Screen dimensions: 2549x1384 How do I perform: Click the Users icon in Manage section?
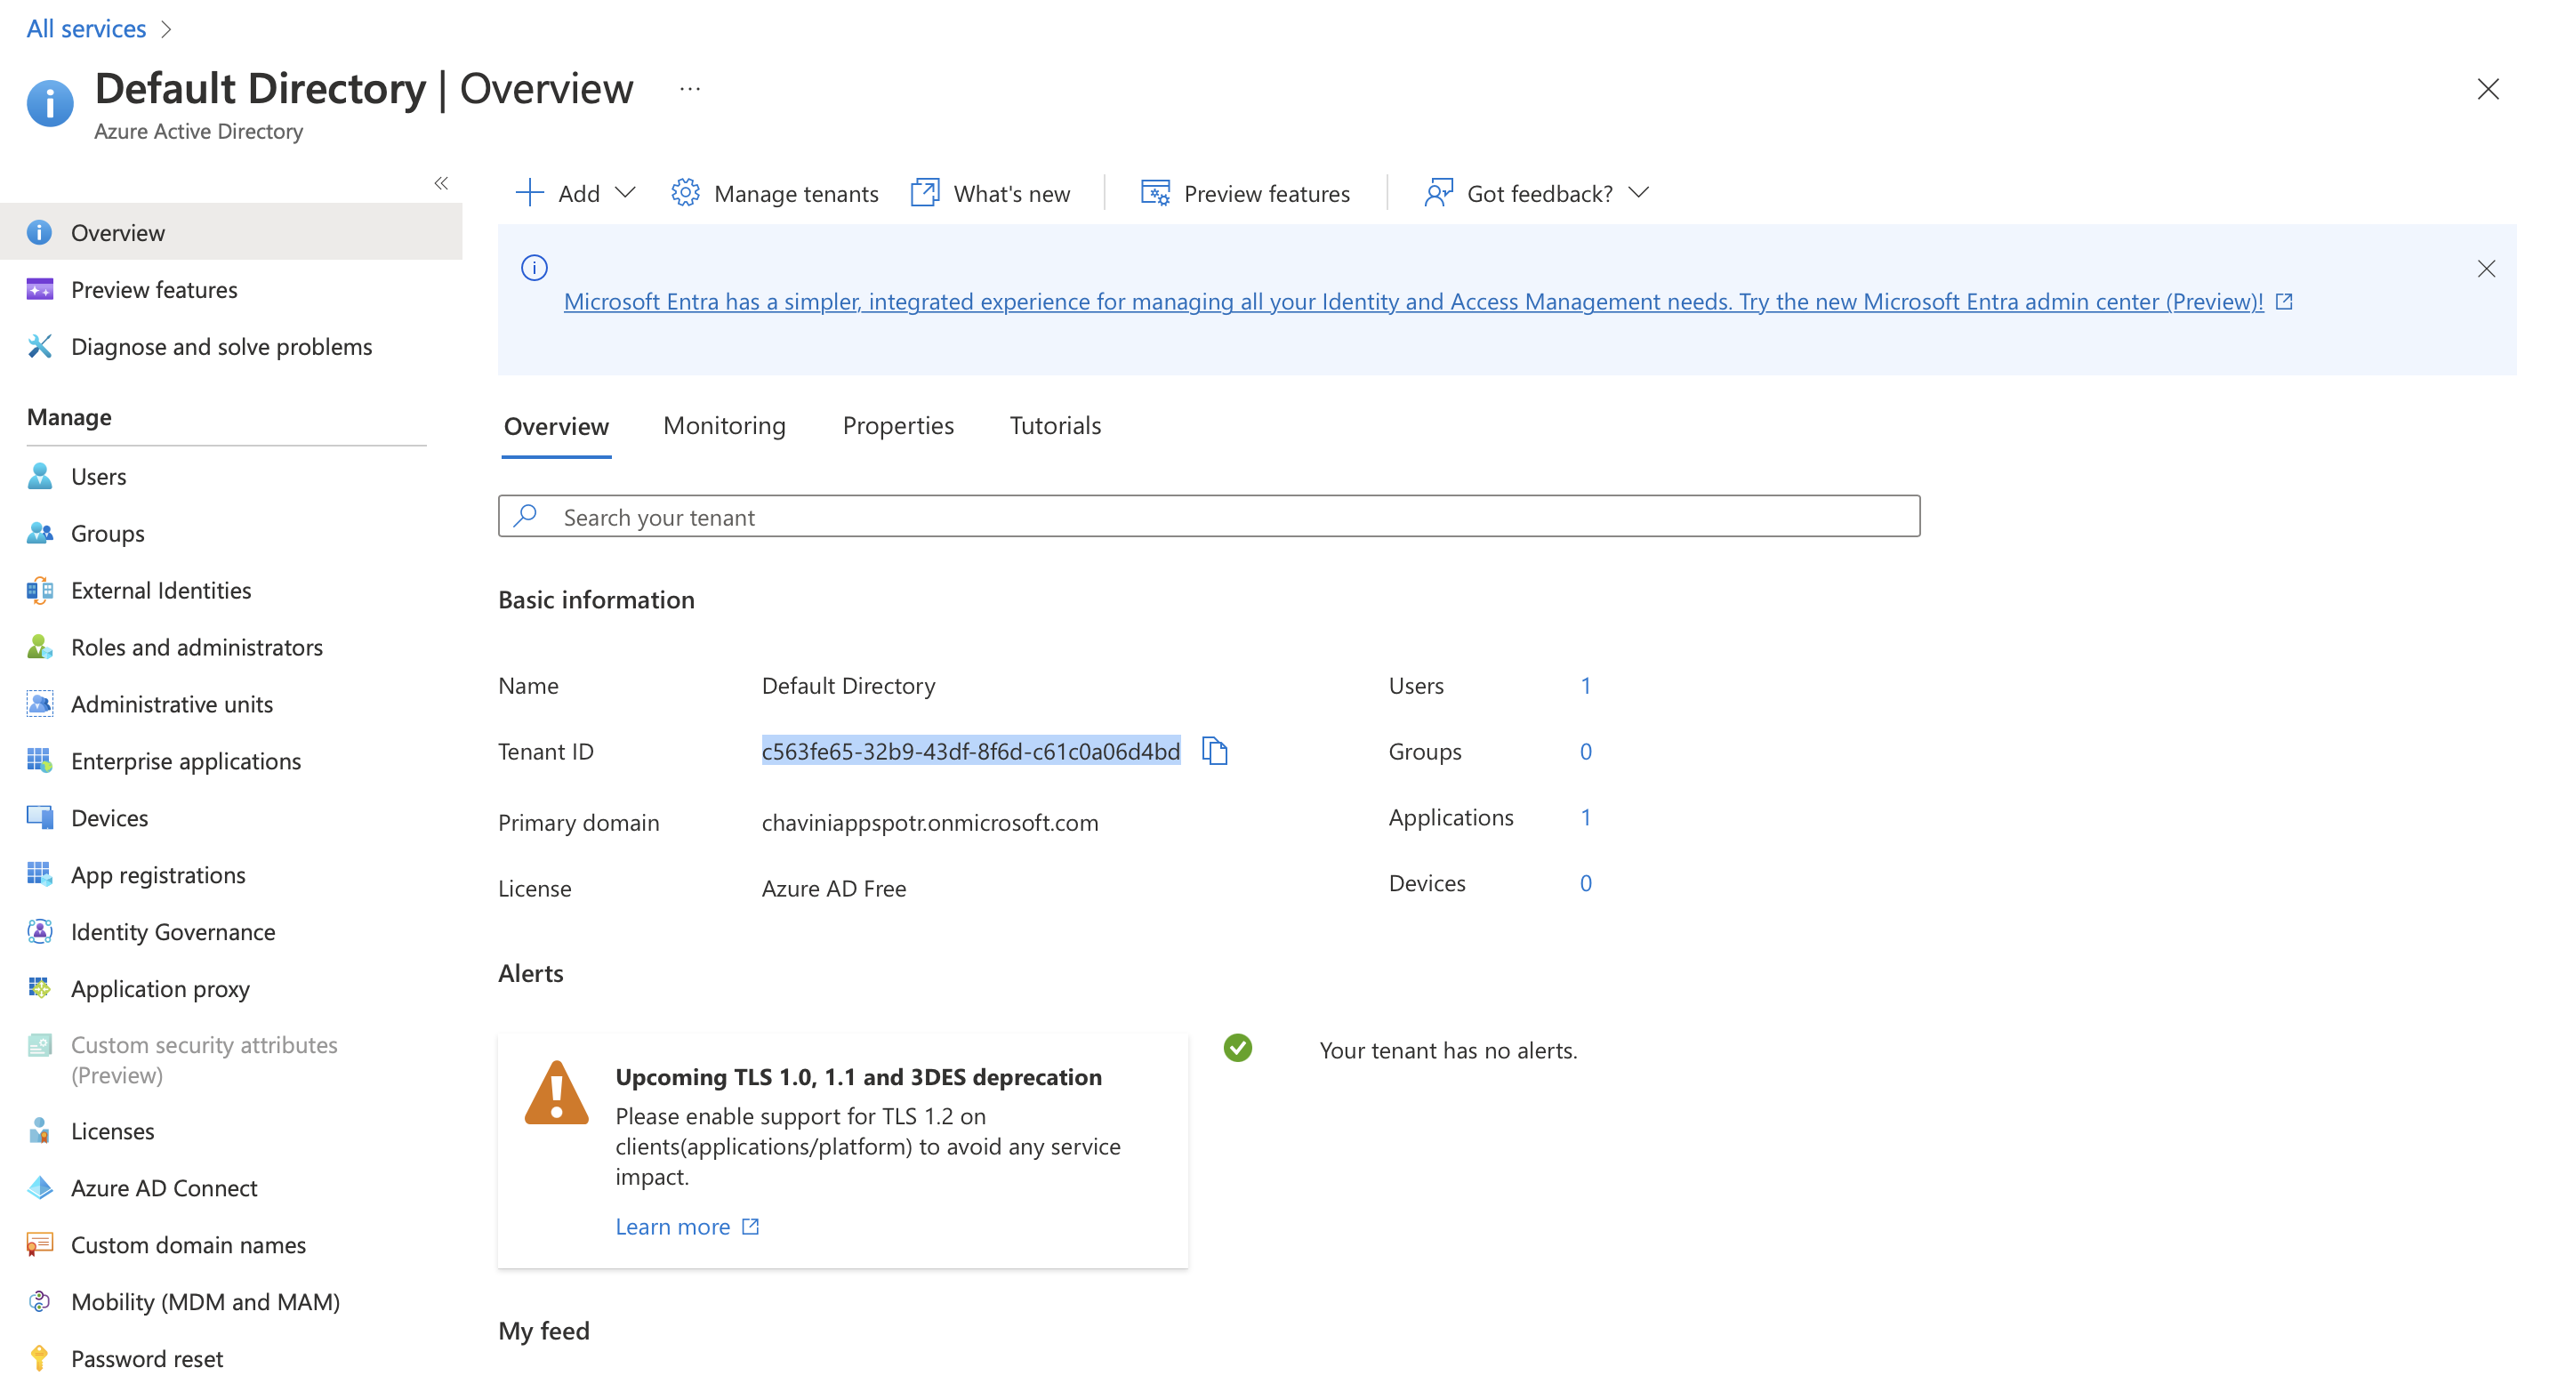tap(40, 476)
